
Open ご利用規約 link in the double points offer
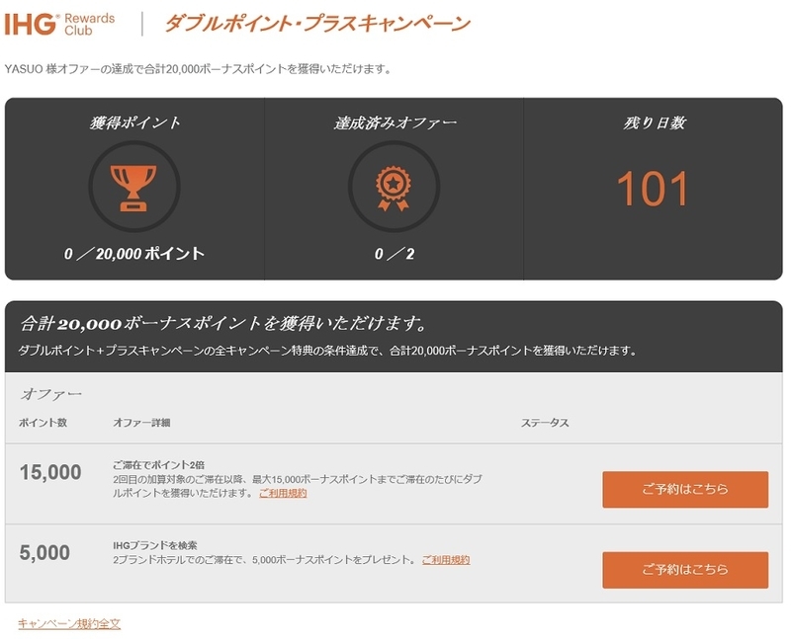coord(283,494)
